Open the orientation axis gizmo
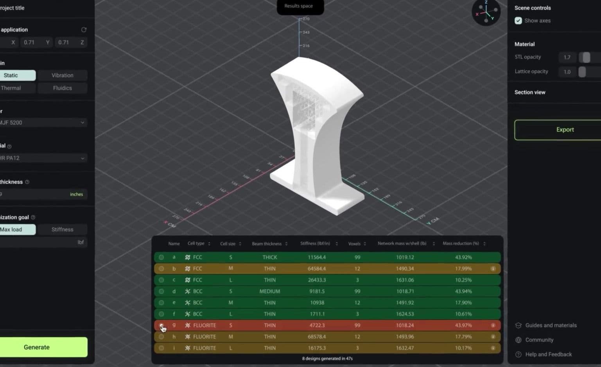Image resolution: width=601 pixels, height=367 pixels. pyautogui.click(x=486, y=13)
